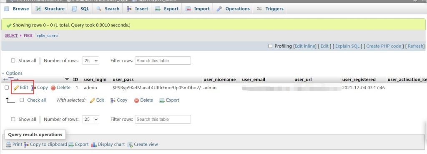Tick the lower Show all checkbox
Viewport: 427px width, 154px height.
[x=13, y=119]
